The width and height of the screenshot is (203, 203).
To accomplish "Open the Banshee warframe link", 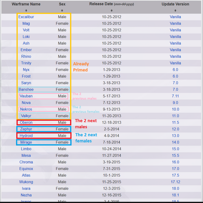I will click(26, 90).
